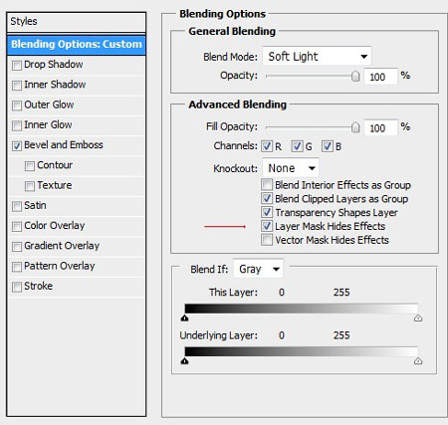Open the Gradient Overlay settings
The image size is (448, 425).
pyautogui.click(x=62, y=246)
